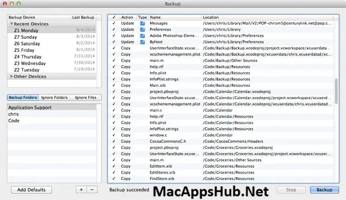Image resolution: width=346 pixels, height=200 pixels.
Task: Click the Last Backup column header
Action: (x=83, y=17)
